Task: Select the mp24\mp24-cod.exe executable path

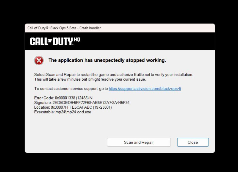Action: coord(73,112)
